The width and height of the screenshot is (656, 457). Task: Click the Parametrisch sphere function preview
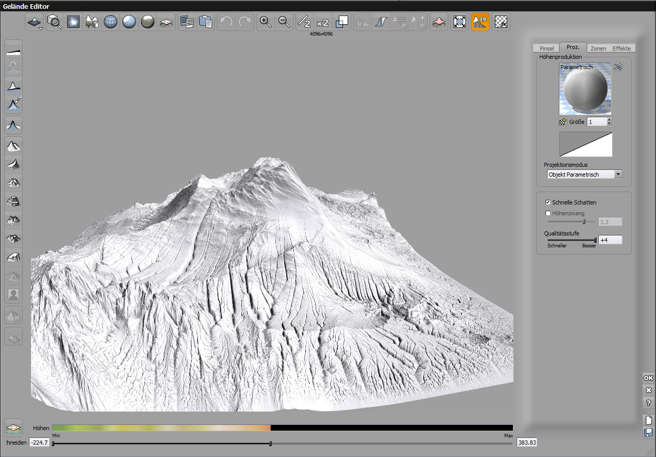click(x=585, y=89)
